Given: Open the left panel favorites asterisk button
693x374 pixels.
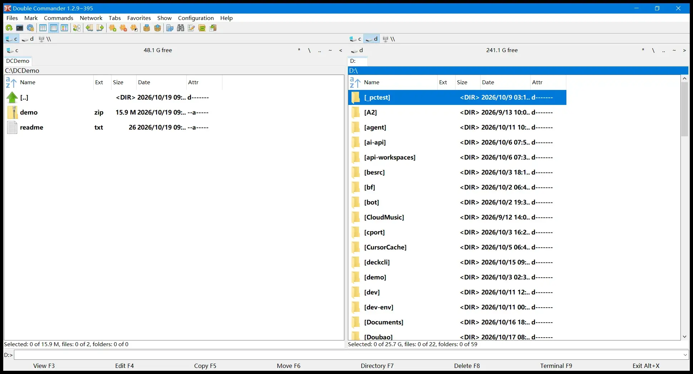Looking at the screenshot, I should pyautogui.click(x=299, y=50).
